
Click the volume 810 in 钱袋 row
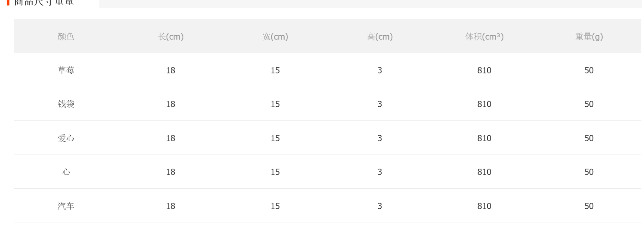point(484,104)
